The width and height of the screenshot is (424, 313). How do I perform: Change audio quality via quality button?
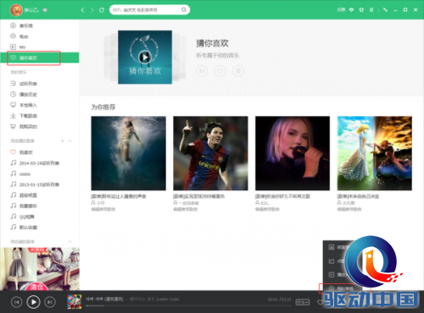[x=303, y=302]
